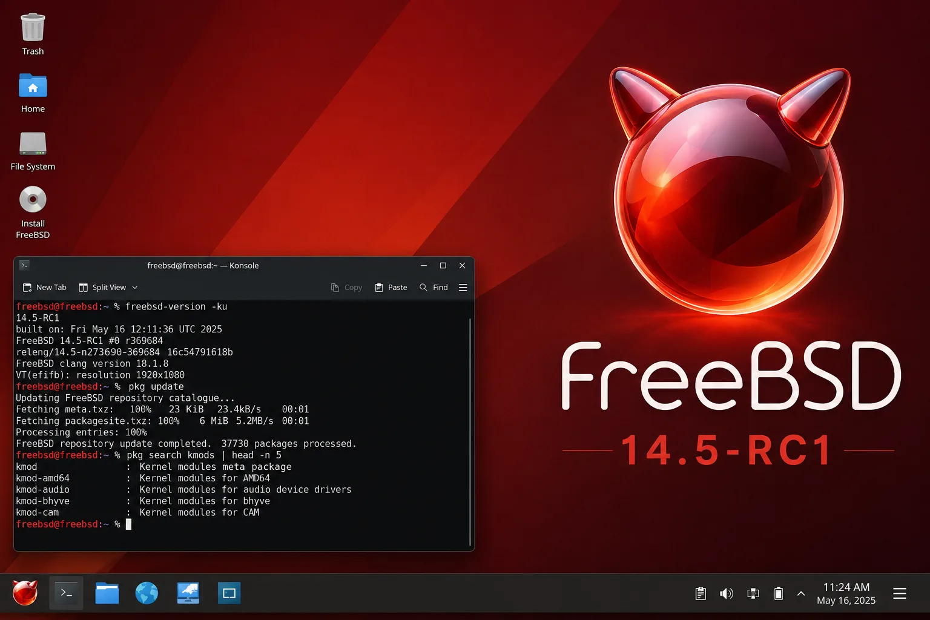Click the display configuration tray icon
930x620 pixels.
coord(753,593)
